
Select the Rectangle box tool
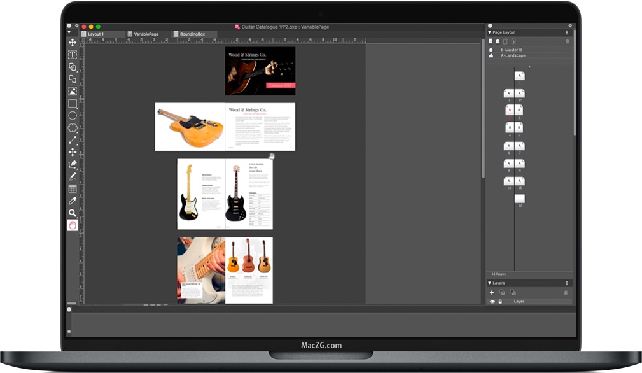pos(73,104)
